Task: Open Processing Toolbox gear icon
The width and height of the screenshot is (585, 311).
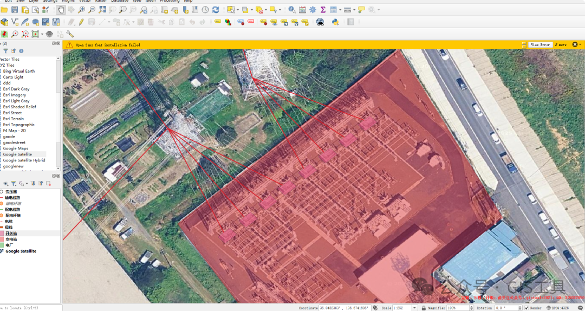Action: pos(313,10)
